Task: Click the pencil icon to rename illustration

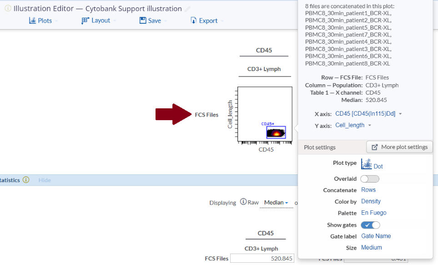Action: (x=188, y=9)
